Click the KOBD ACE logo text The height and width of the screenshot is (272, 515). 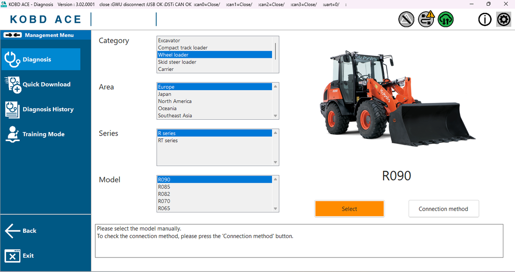click(45, 20)
